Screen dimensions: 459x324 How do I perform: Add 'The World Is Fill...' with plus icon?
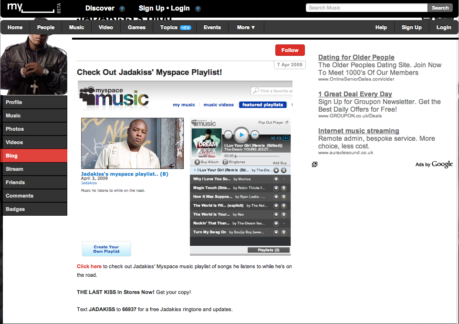point(276,206)
